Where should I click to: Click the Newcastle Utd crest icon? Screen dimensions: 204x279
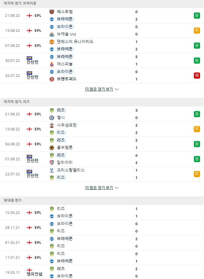pyautogui.click(x=52, y=34)
